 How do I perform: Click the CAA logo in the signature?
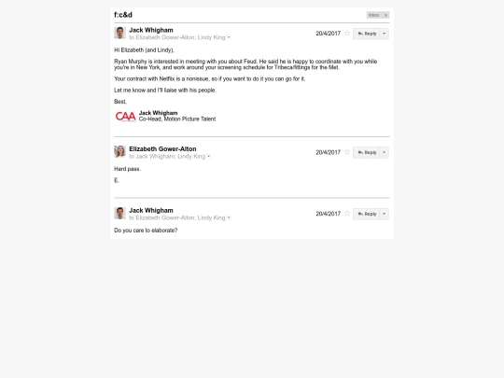click(125, 117)
